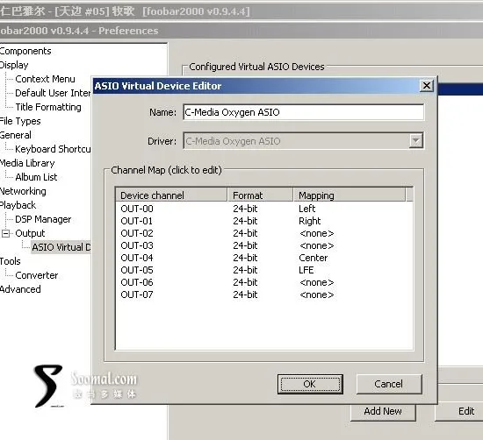
Task: Select the Advanced preferences page
Action: coord(20,289)
